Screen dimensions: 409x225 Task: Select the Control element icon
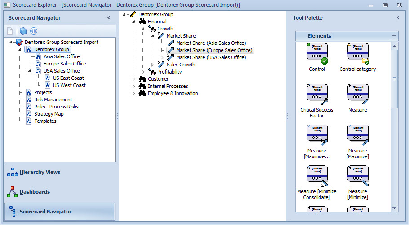tap(317, 54)
